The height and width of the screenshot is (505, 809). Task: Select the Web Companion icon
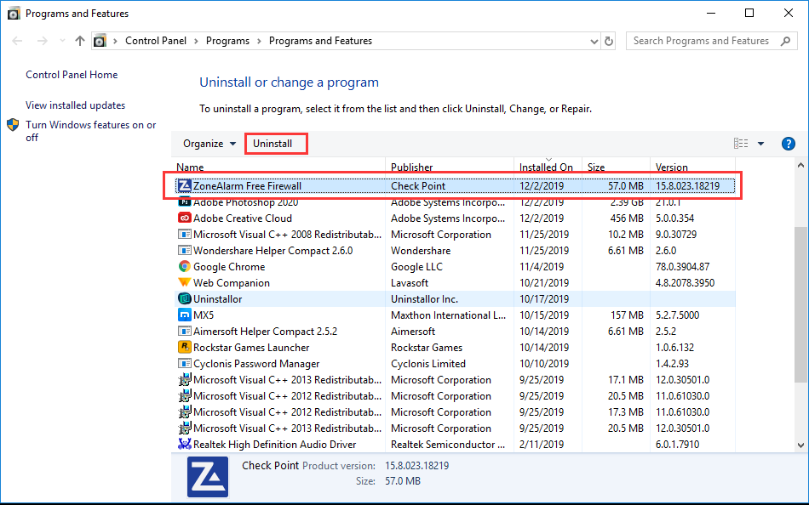pyautogui.click(x=184, y=282)
